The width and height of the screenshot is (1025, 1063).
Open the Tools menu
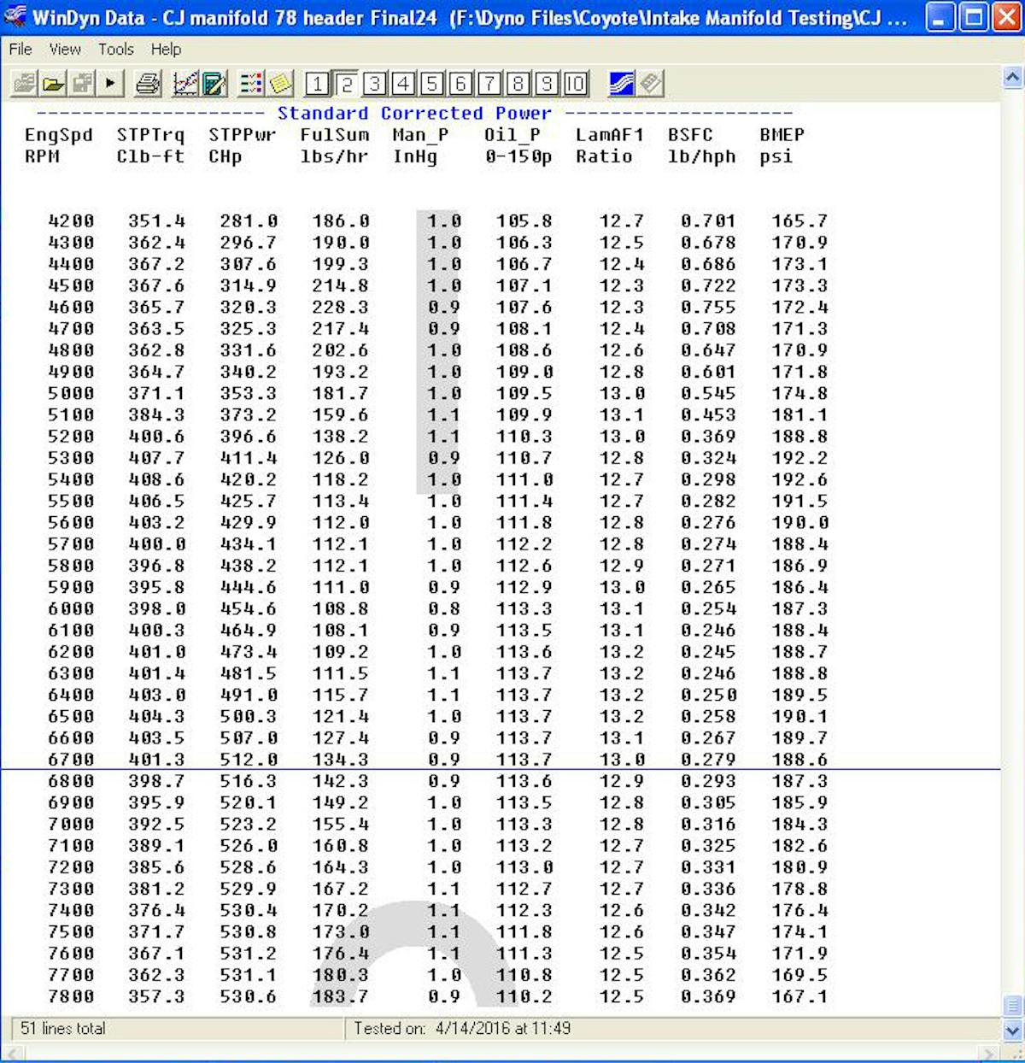tap(115, 50)
